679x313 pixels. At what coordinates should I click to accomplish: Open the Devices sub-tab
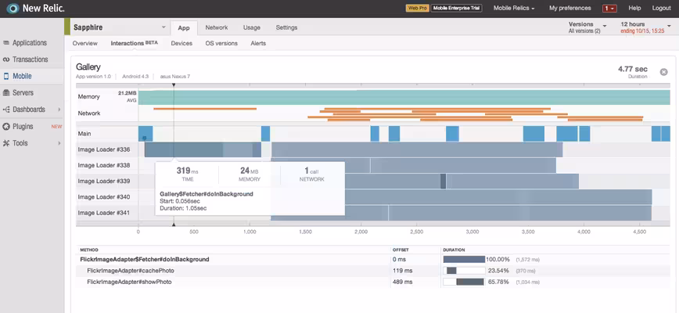[181, 43]
